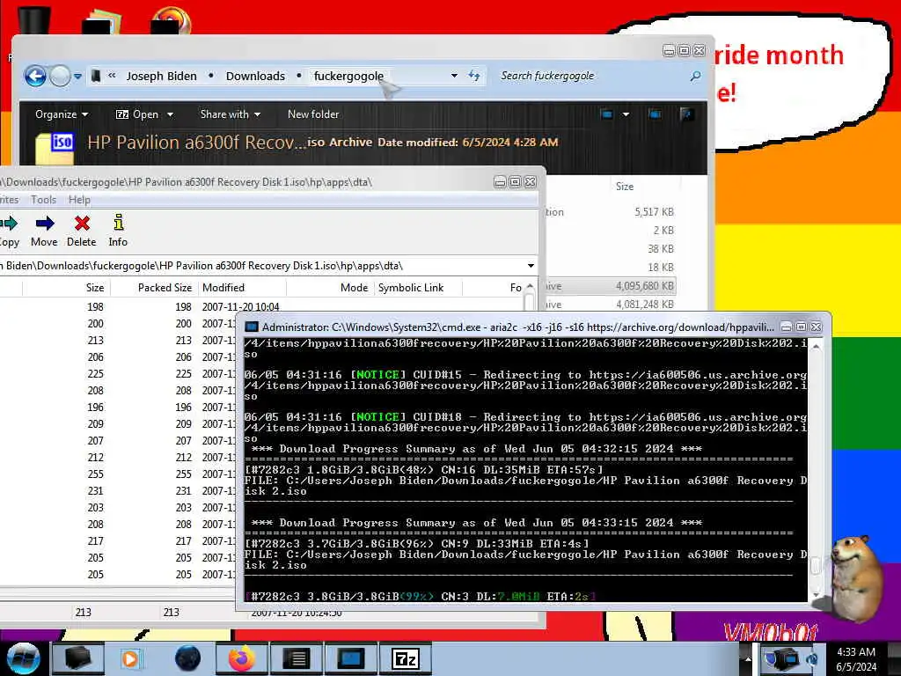
Task: Select the 5,517 KB file row
Action: [x=611, y=212]
